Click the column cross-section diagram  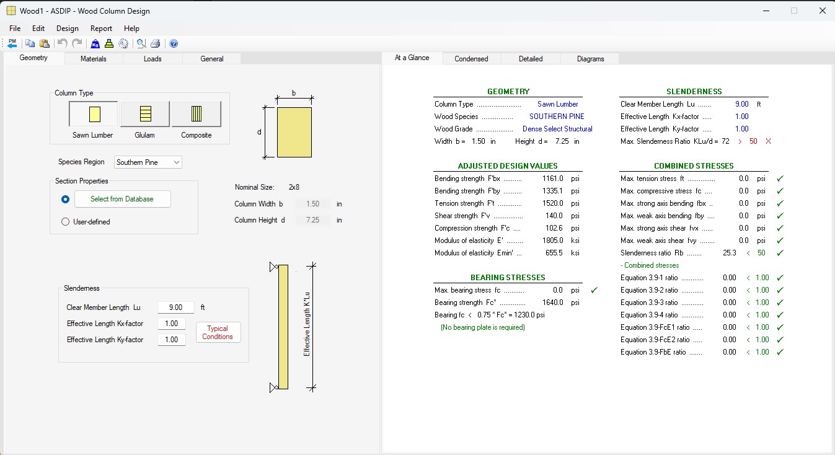(294, 133)
